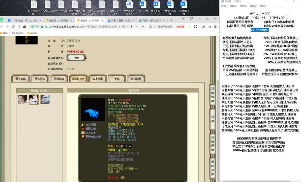
Task: Open the 140炼狱总结 desktop file
Action: click(x=47, y=6)
